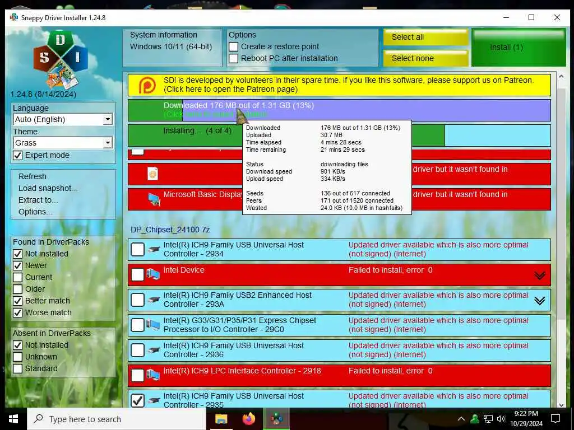574x430 pixels.
Task: Click the System information panel
Action: (x=172, y=48)
